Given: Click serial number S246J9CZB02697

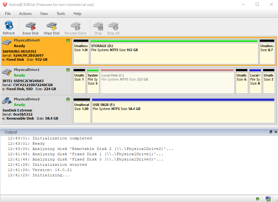Looking at the screenshot, I should (28, 55).
